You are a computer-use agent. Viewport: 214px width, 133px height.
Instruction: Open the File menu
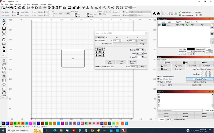click(2, 4)
